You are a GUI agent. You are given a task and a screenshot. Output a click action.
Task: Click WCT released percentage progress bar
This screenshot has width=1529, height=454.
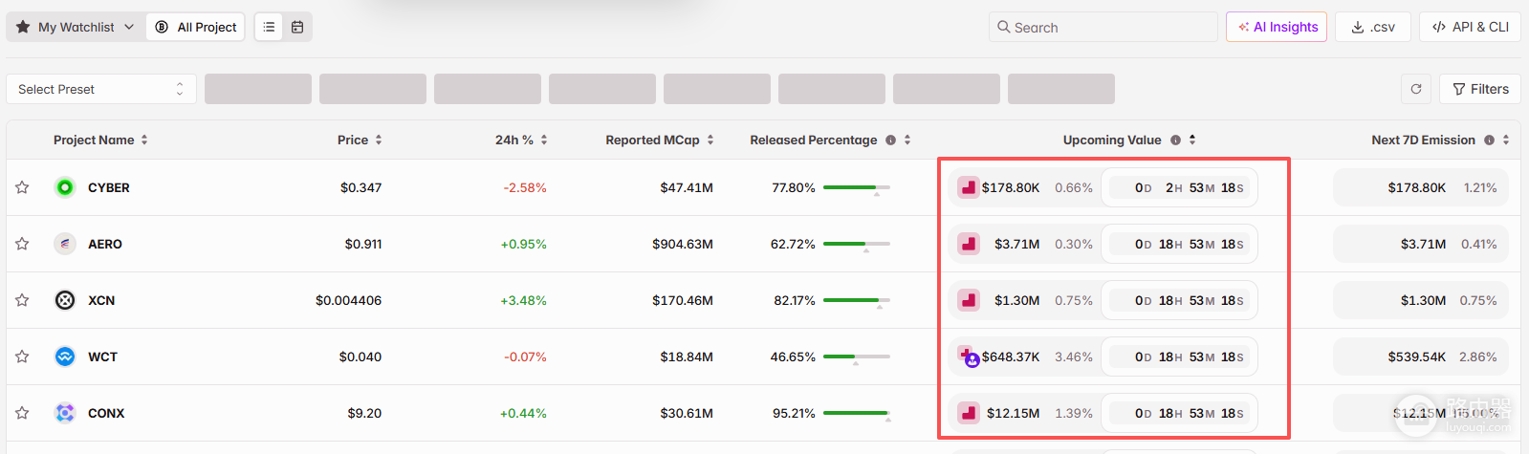[857, 357]
